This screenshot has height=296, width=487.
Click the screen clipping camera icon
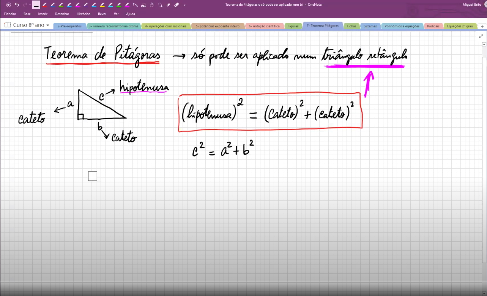coord(143,5)
